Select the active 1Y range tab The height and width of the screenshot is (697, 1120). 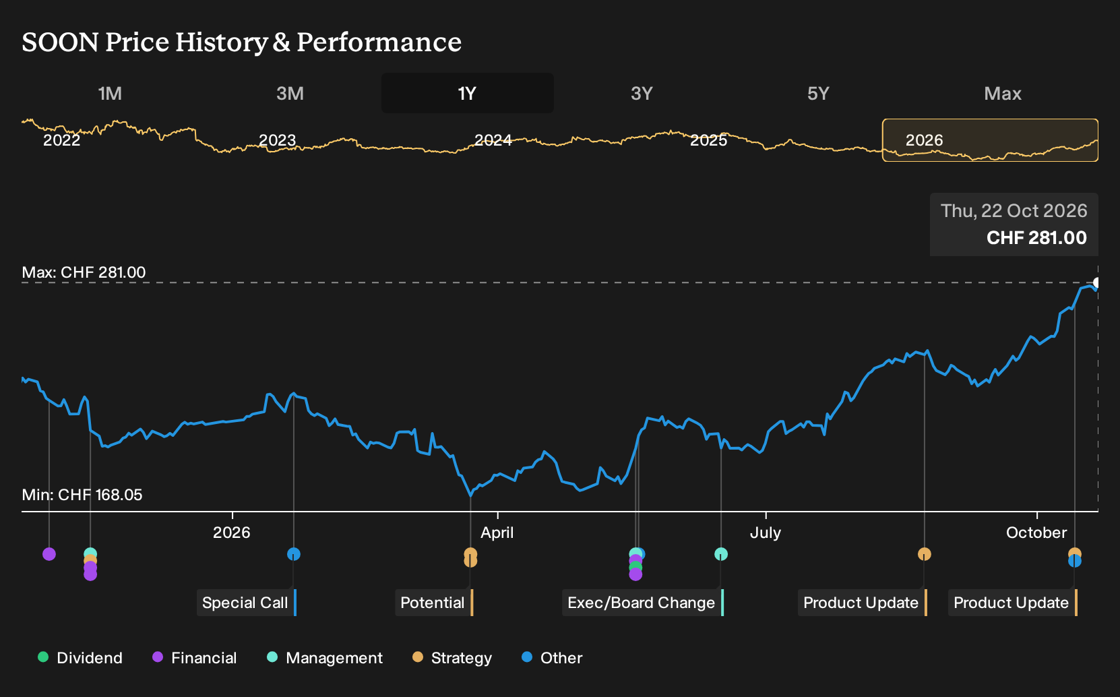(x=468, y=93)
